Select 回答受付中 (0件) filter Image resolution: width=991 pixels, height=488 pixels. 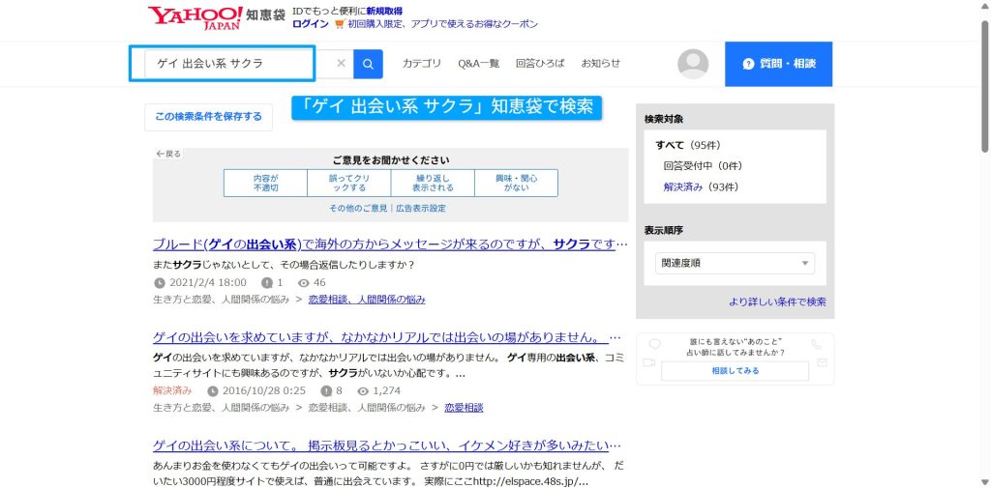tap(703, 166)
